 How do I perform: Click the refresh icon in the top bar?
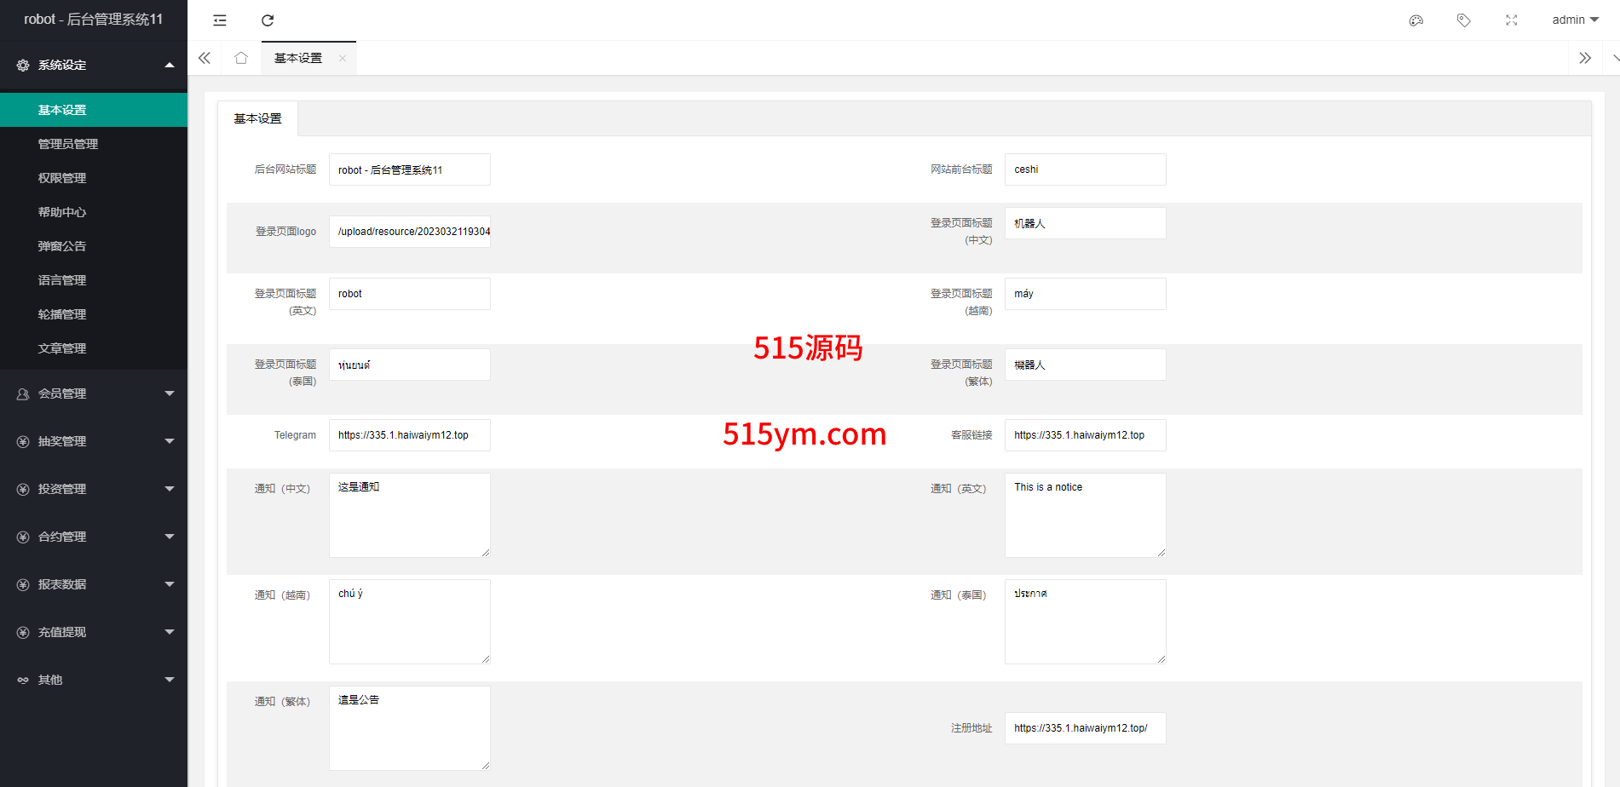(268, 20)
